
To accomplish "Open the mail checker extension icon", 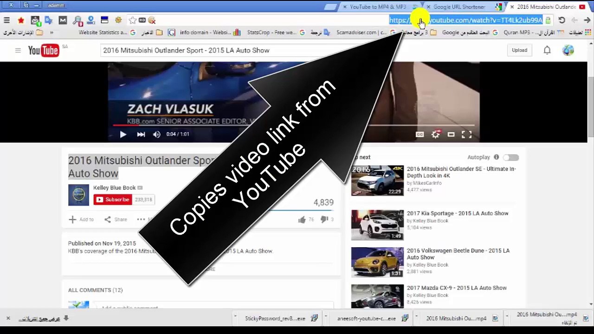I will click(x=35, y=20).
